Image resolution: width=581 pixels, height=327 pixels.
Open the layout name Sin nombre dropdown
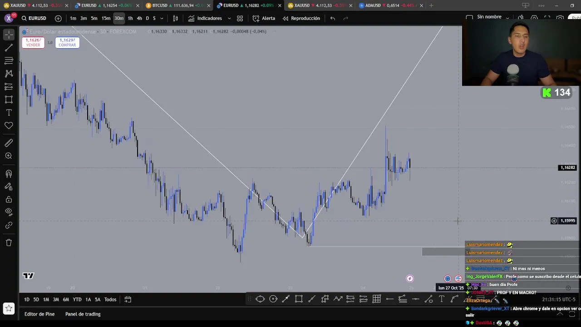492,17
